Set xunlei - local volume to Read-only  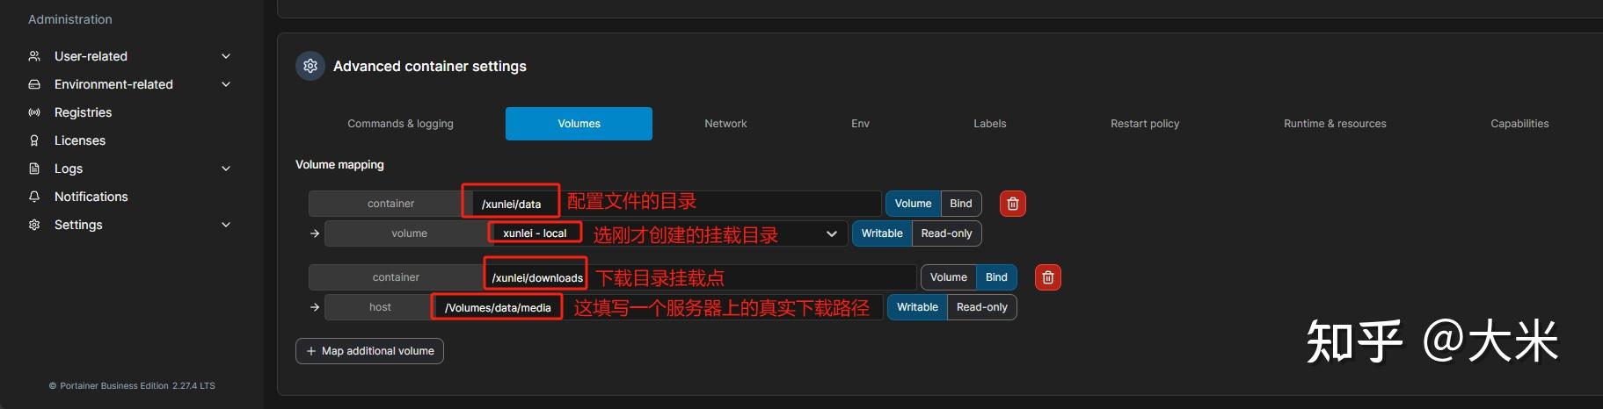(x=946, y=233)
